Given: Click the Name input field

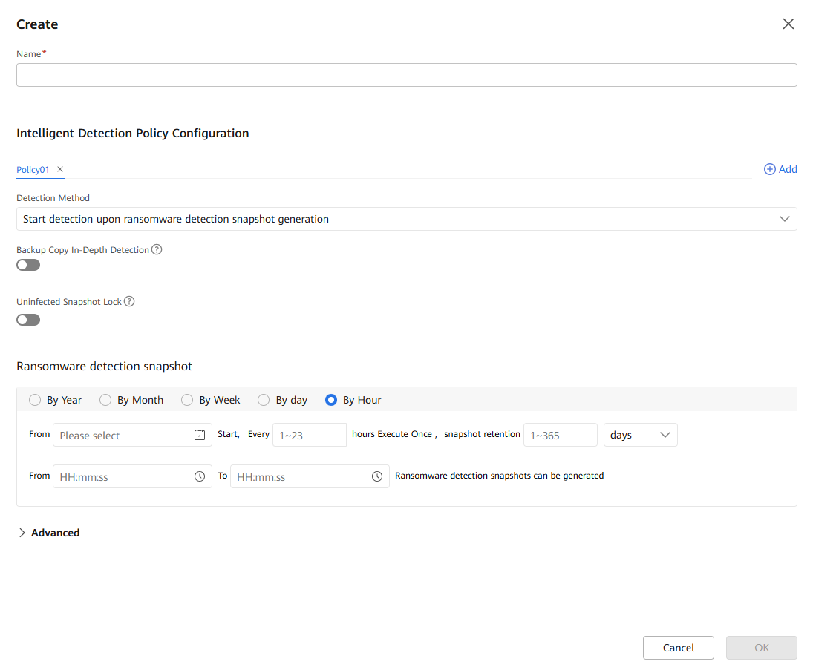Looking at the screenshot, I should 406,75.
